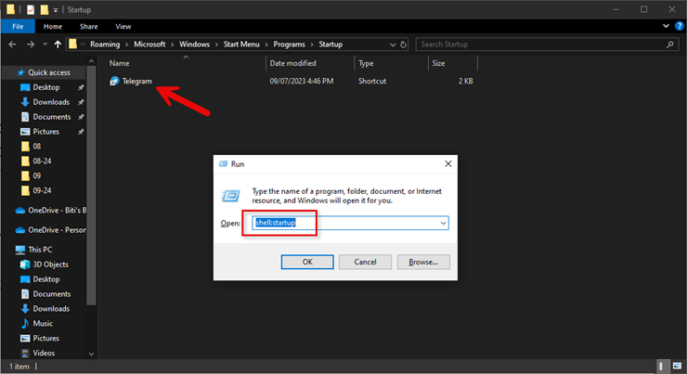687x374 pixels.
Task: Sort by the Date modified column header
Action: pos(292,64)
